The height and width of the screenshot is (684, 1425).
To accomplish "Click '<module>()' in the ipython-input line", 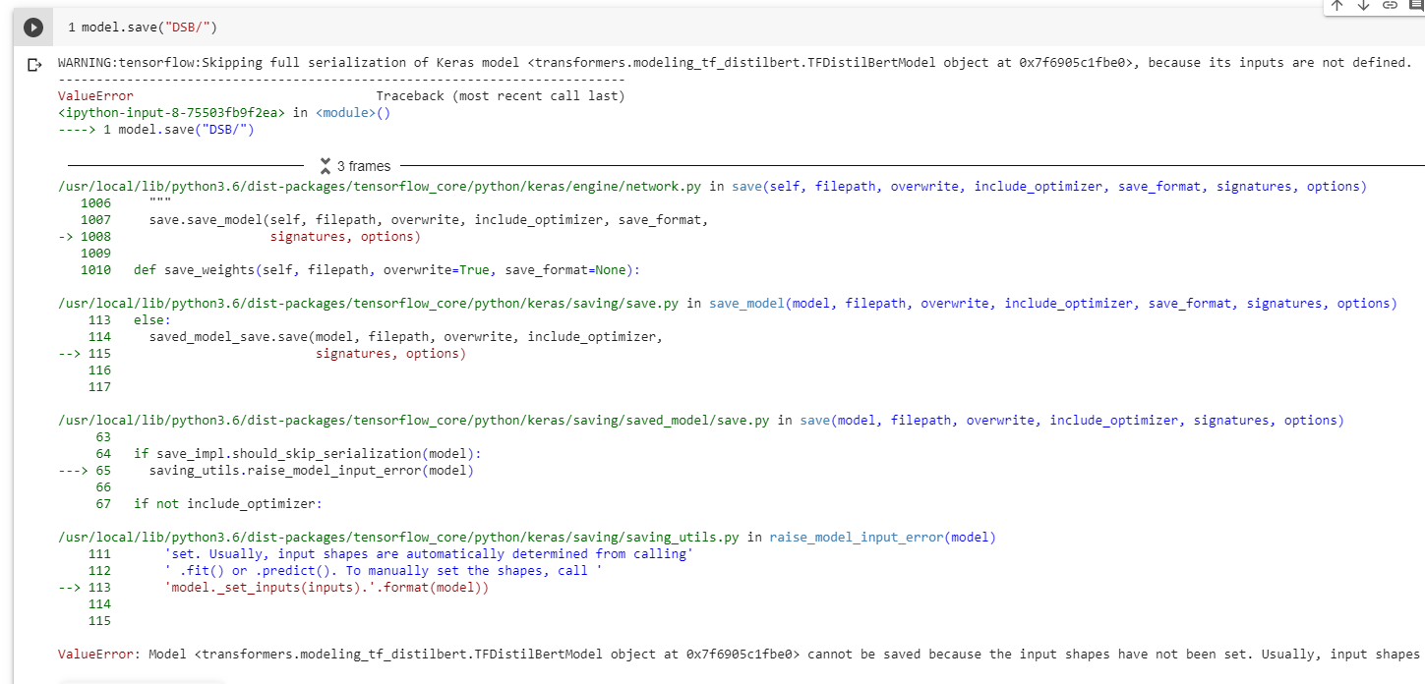I will [353, 113].
